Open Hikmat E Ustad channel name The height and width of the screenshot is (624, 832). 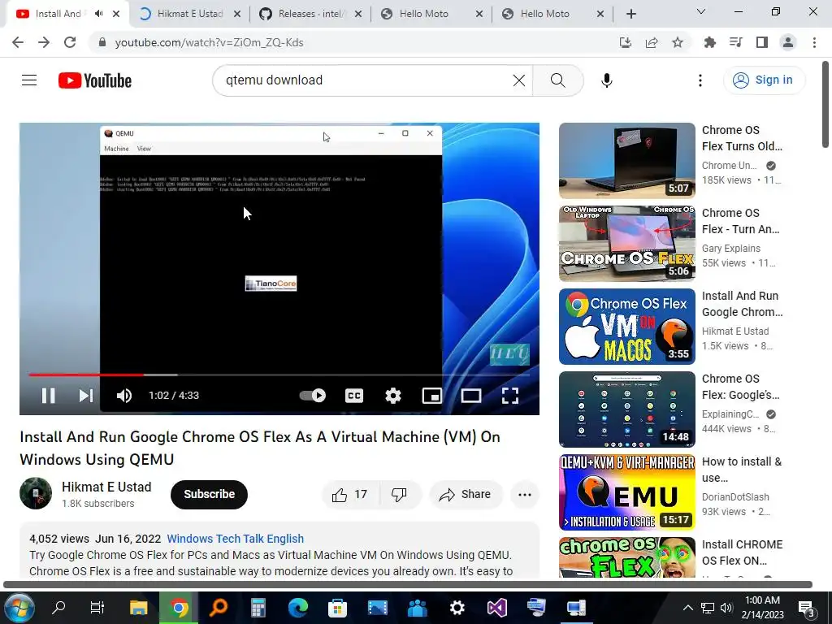[106, 487]
